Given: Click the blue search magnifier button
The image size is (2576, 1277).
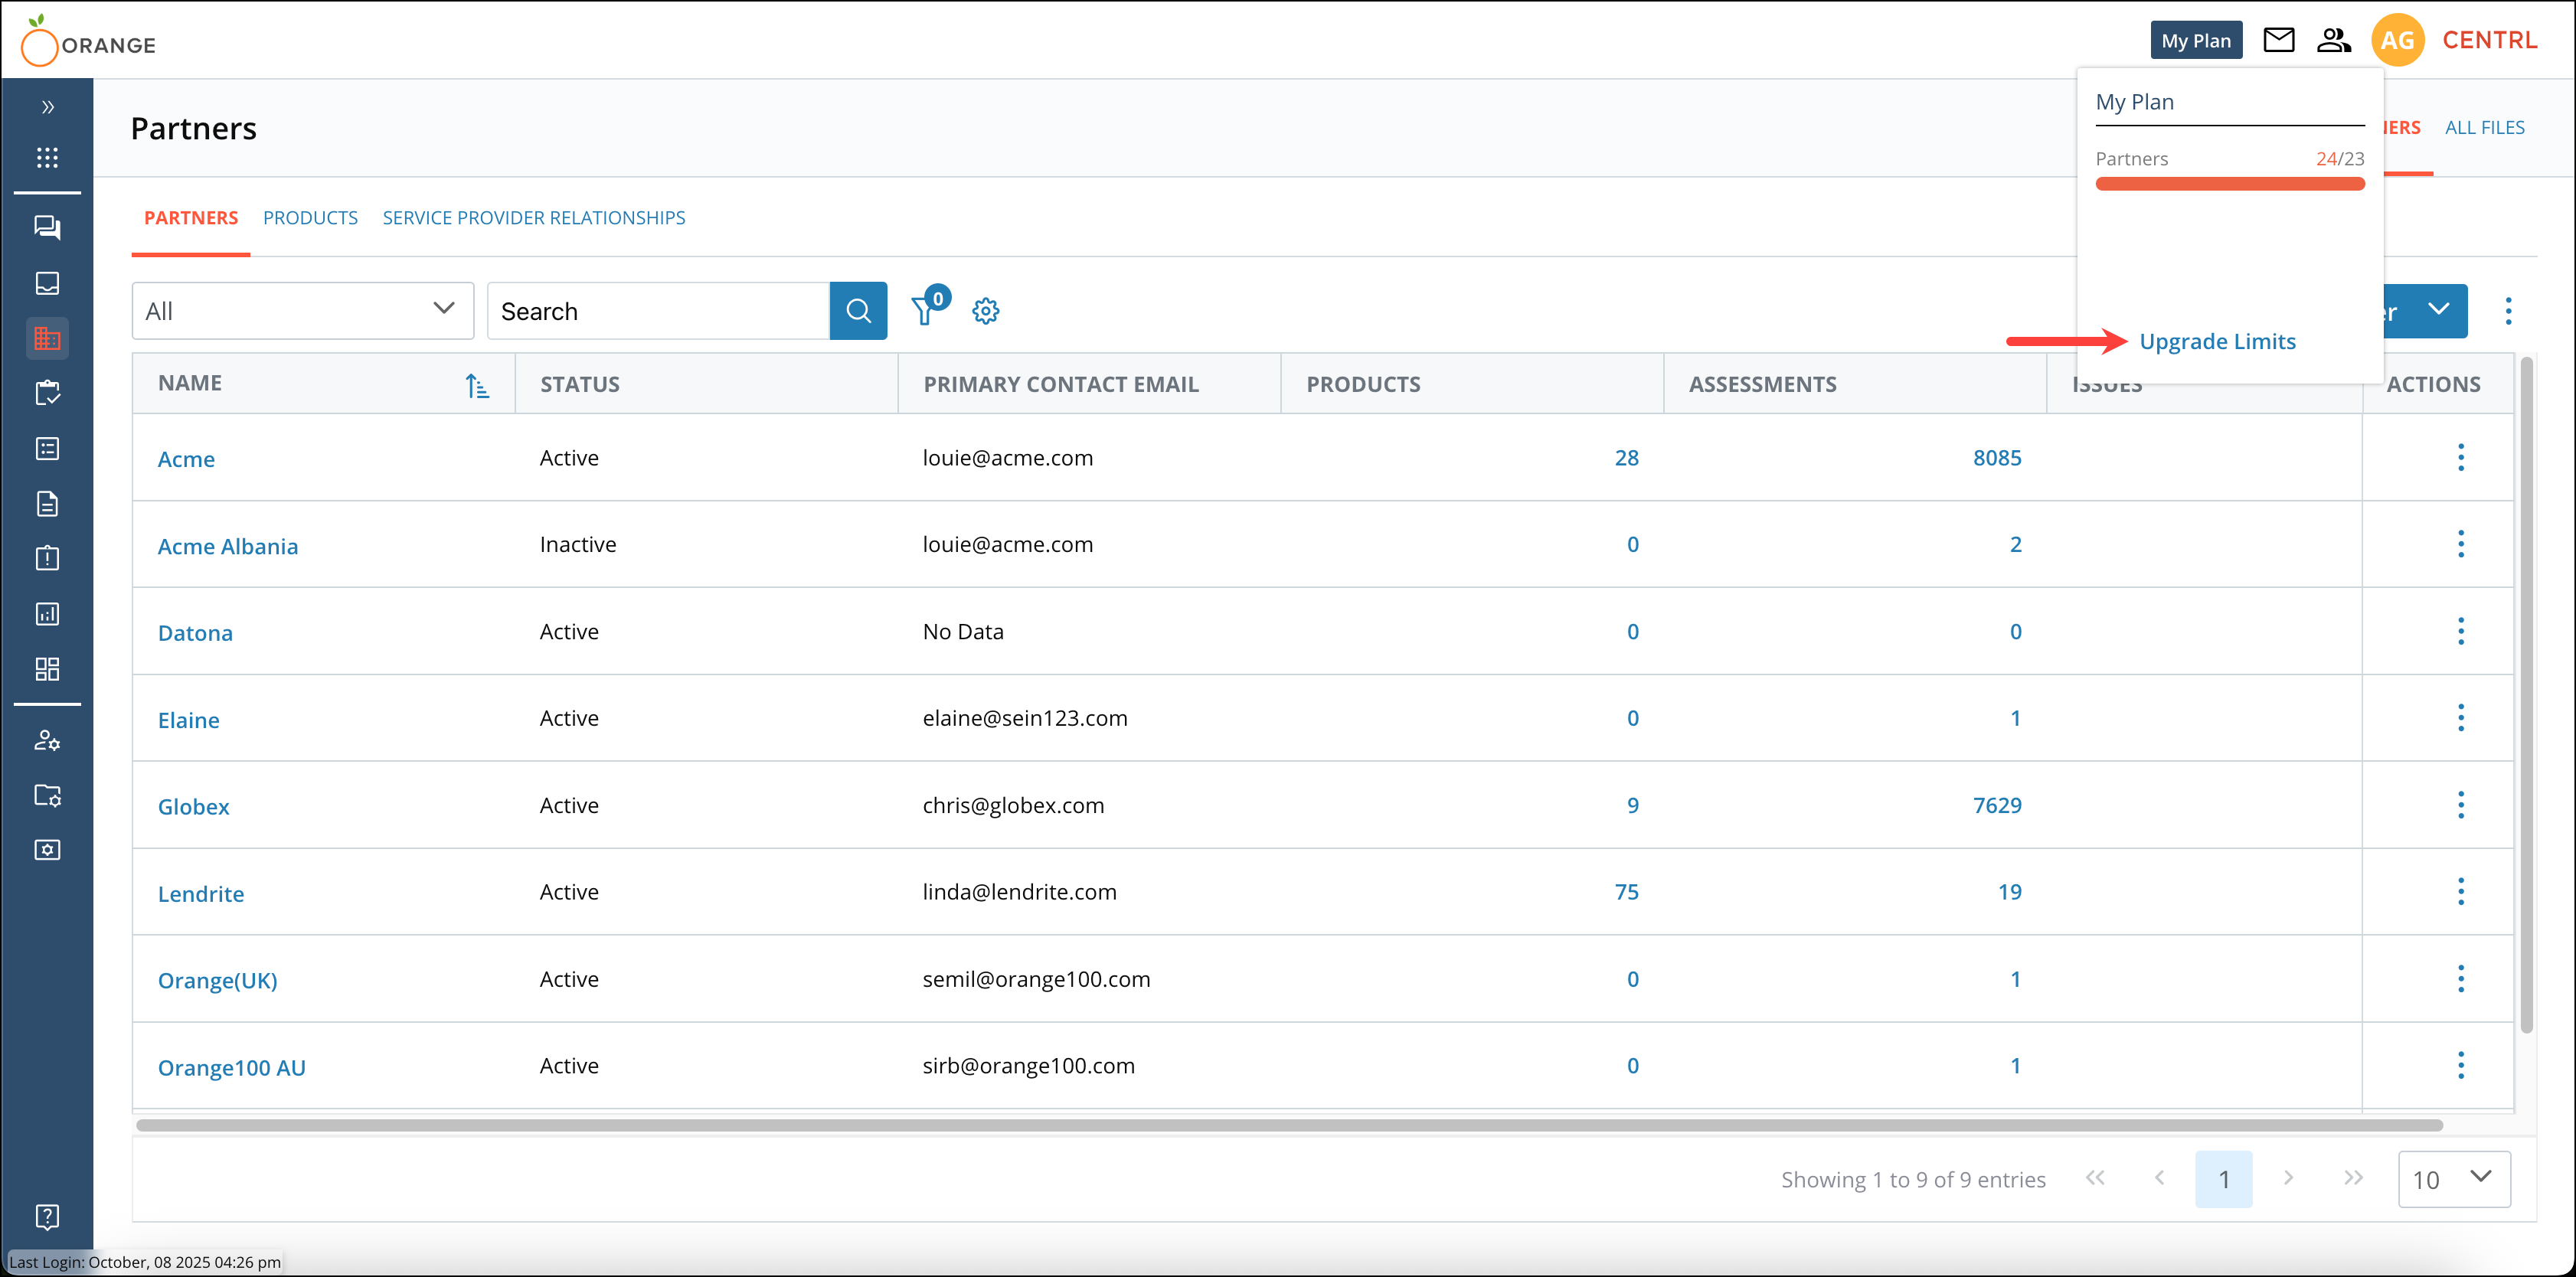Looking at the screenshot, I should [x=858, y=311].
